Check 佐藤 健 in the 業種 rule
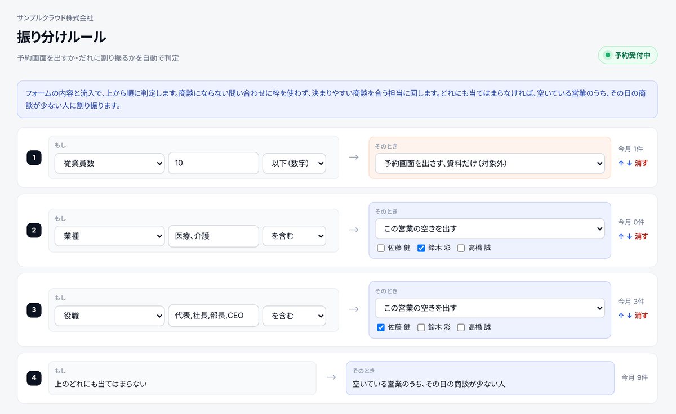Viewport: 676px width, 414px height. [x=380, y=247]
